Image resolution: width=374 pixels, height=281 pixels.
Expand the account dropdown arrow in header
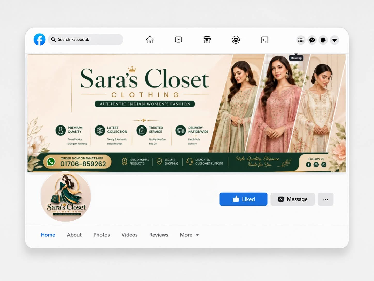coord(334,40)
